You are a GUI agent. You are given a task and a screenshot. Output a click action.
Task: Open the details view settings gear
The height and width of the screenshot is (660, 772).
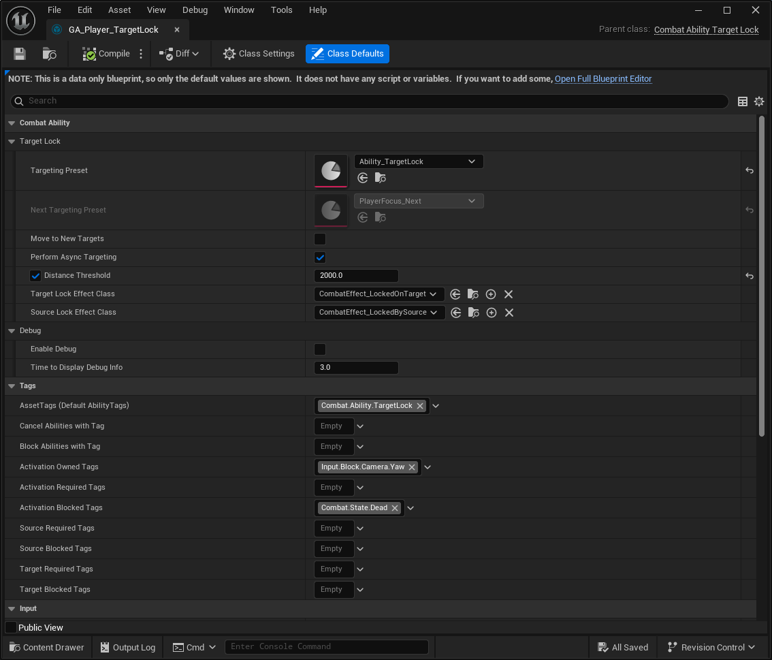pos(759,101)
